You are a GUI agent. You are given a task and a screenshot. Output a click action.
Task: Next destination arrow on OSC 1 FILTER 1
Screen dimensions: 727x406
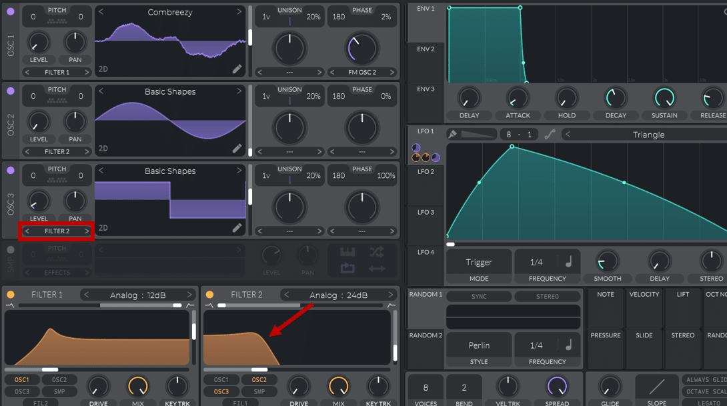[x=87, y=72]
